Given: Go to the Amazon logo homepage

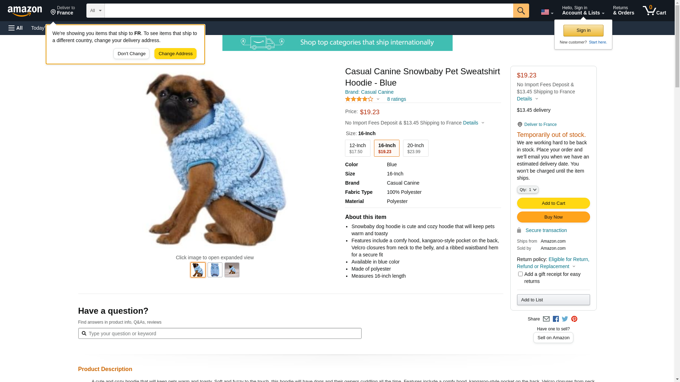Looking at the screenshot, I should (25, 11).
